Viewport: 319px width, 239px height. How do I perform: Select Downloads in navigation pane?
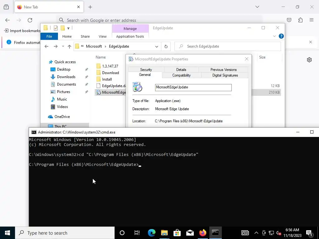(x=66, y=77)
